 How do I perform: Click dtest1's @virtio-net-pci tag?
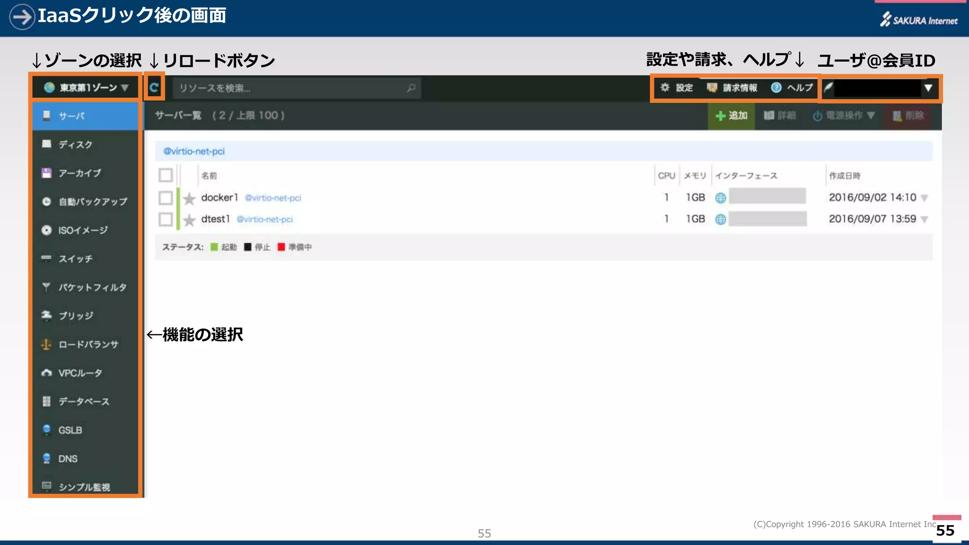[264, 220]
